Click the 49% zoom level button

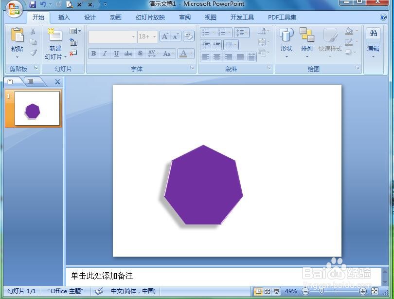coord(291,291)
